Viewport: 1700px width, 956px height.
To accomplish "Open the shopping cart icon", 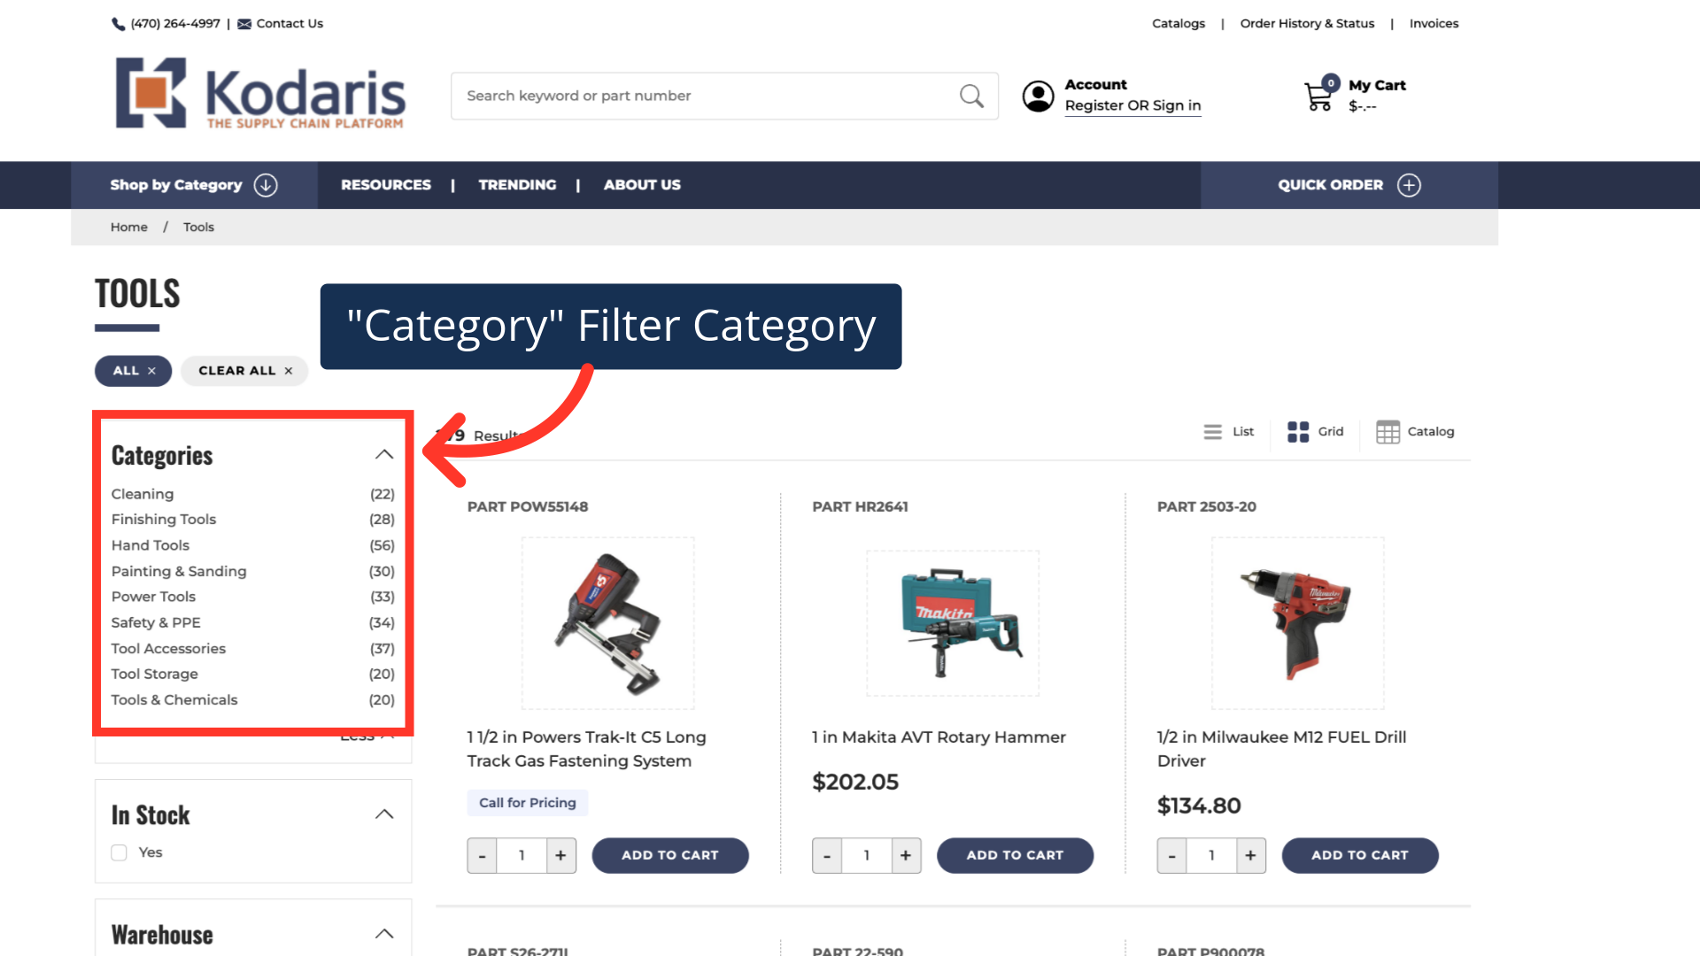I will (x=1318, y=96).
